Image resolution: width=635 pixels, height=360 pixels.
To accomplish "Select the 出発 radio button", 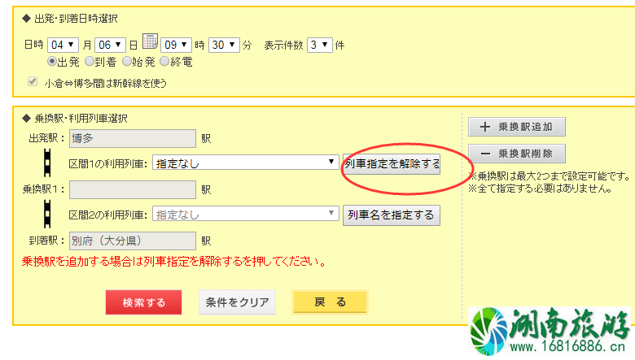I will tap(52, 62).
